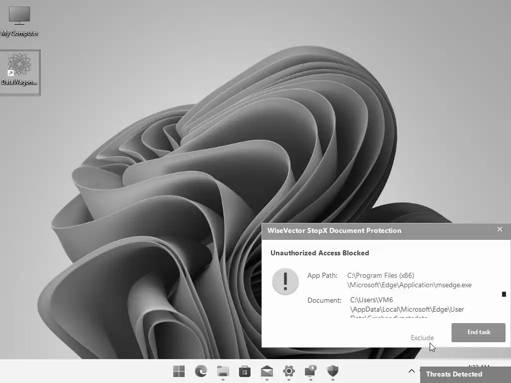Open the My Computer desktop icon
This screenshot has height=383, width=511.
click(19, 20)
